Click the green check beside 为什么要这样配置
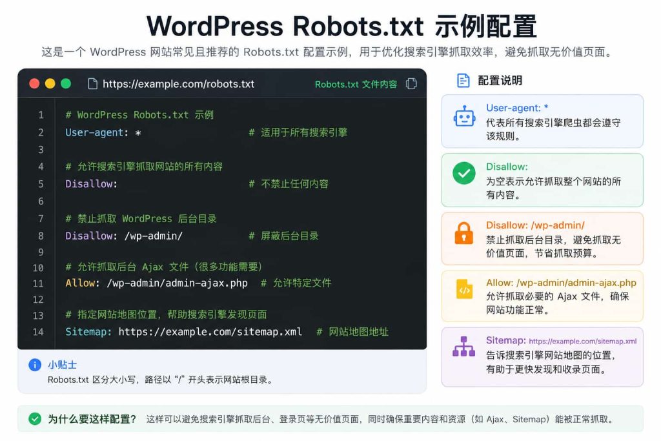The image size is (661, 441). coord(35,418)
